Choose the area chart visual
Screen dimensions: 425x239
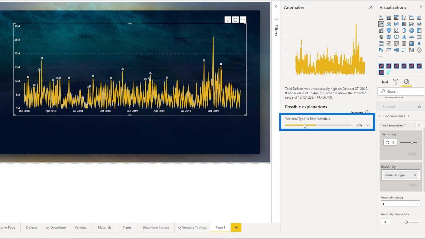point(389,24)
